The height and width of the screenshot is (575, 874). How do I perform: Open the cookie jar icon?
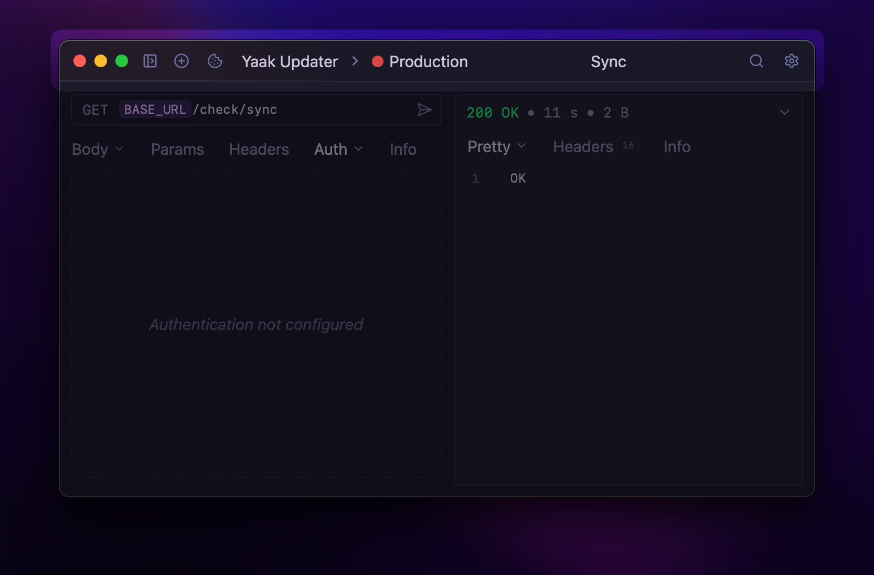(x=215, y=61)
